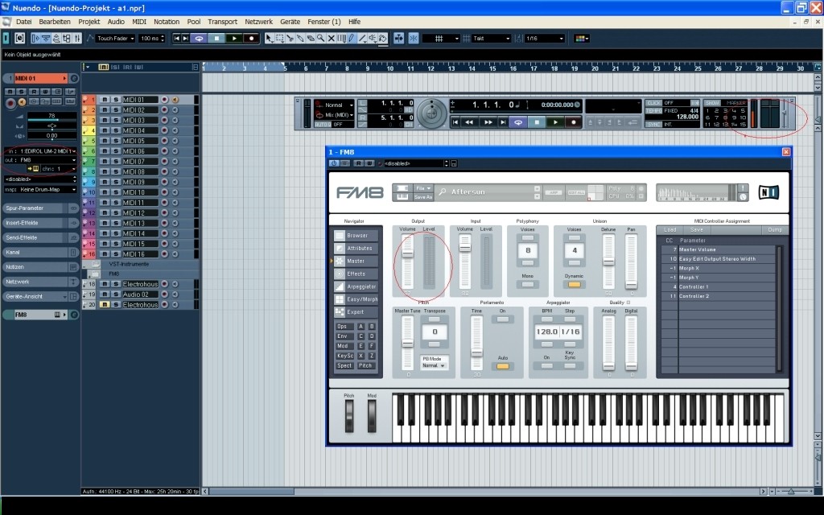Select the draw pencil tool
This screenshot has height=515, width=824.
tap(352, 39)
